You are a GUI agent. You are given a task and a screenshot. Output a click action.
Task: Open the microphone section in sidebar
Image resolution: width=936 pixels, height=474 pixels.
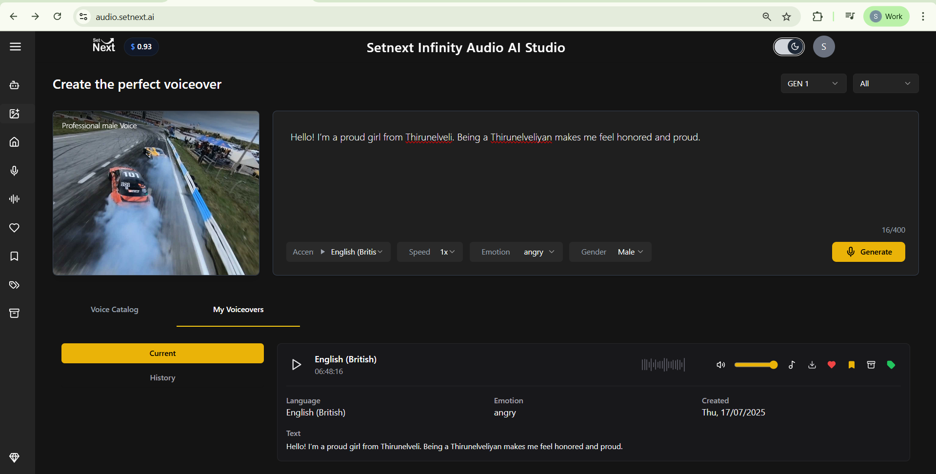pyautogui.click(x=15, y=171)
